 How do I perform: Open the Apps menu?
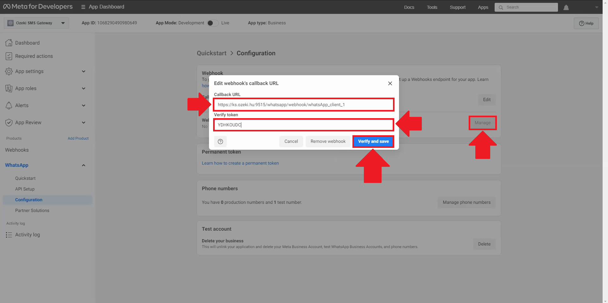(x=483, y=7)
